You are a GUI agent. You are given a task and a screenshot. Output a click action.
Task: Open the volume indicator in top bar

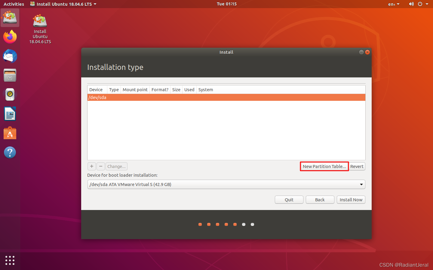point(411,4)
